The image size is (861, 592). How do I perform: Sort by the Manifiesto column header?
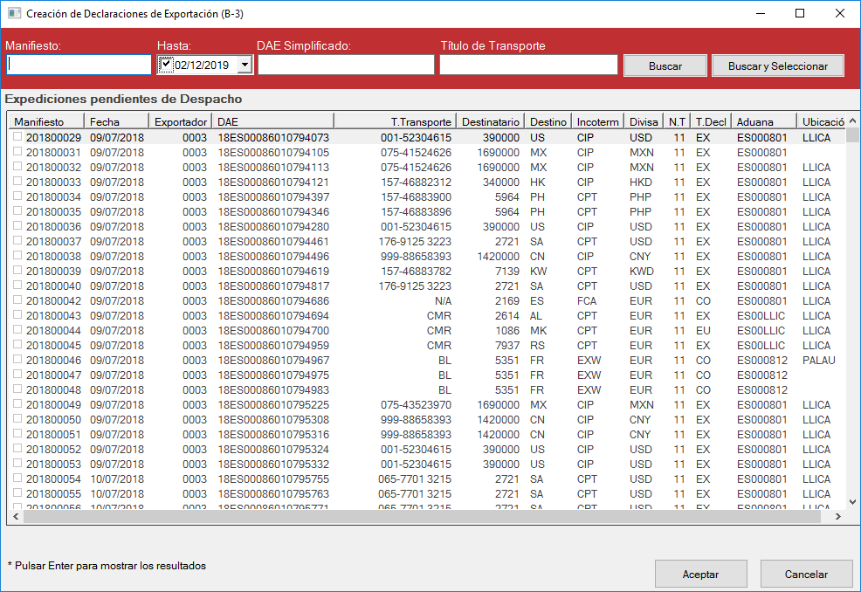pyautogui.click(x=45, y=121)
